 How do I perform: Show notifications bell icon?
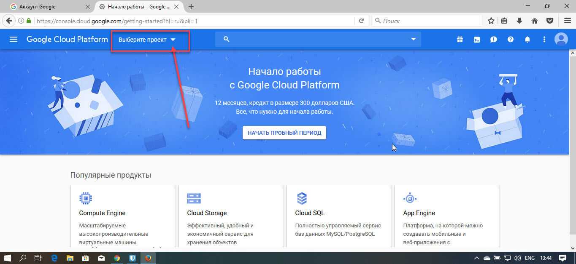527,40
